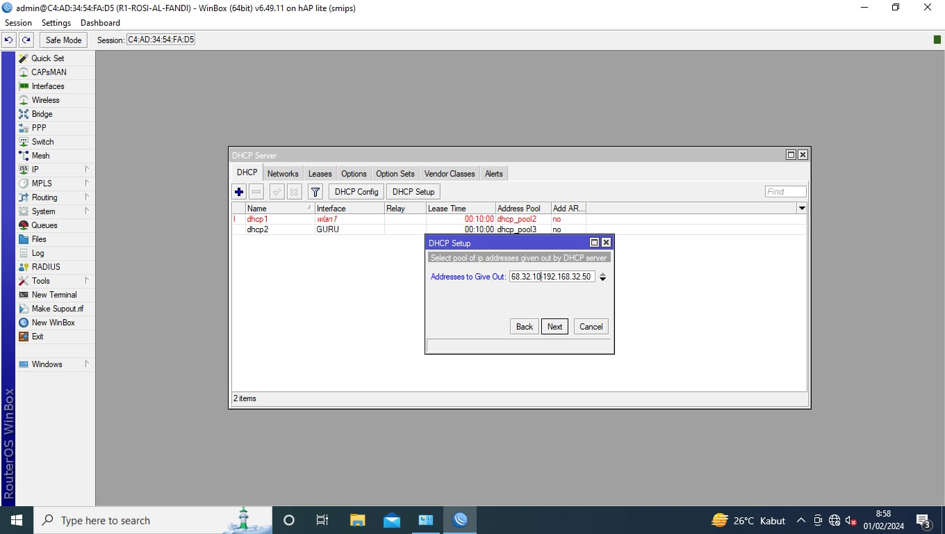Enable selected entry with checkmark icon

pyautogui.click(x=277, y=192)
